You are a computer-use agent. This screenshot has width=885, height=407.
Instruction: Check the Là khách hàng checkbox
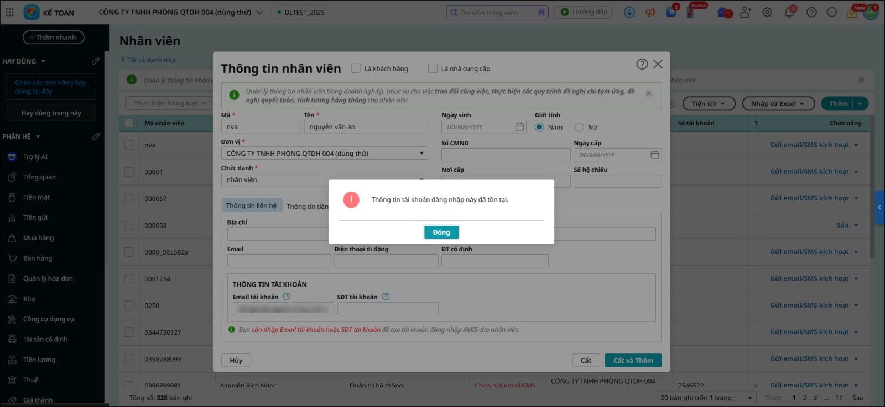coord(356,68)
